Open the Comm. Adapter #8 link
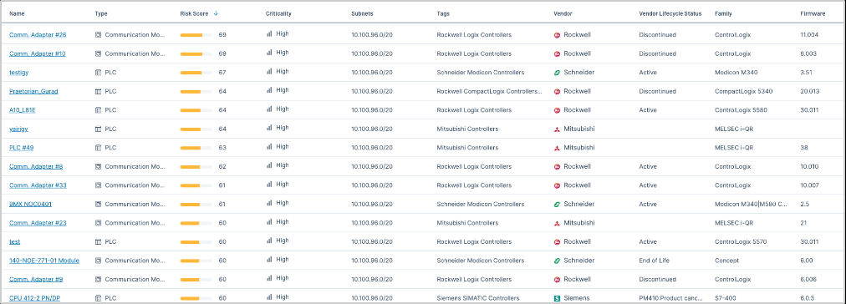The width and height of the screenshot is (846, 304). [36, 166]
